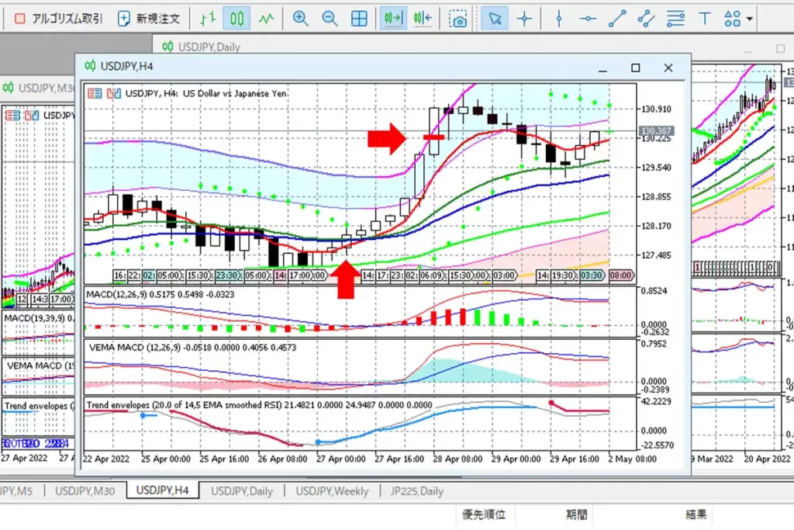Open the USDJPY,Weekly chart tab
Image resolution: width=794 pixels, height=530 pixels.
(333, 490)
